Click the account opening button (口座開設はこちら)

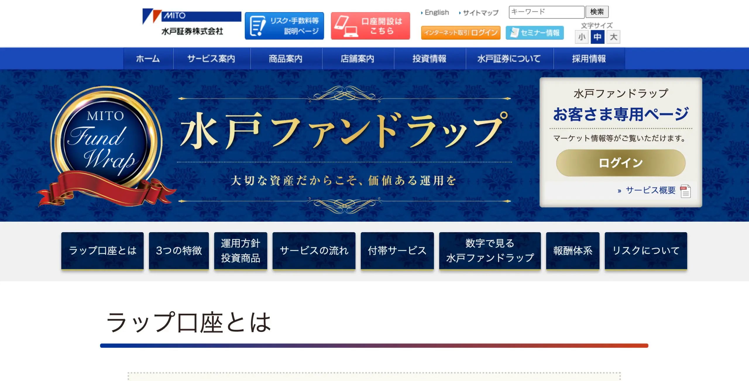click(370, 26)
